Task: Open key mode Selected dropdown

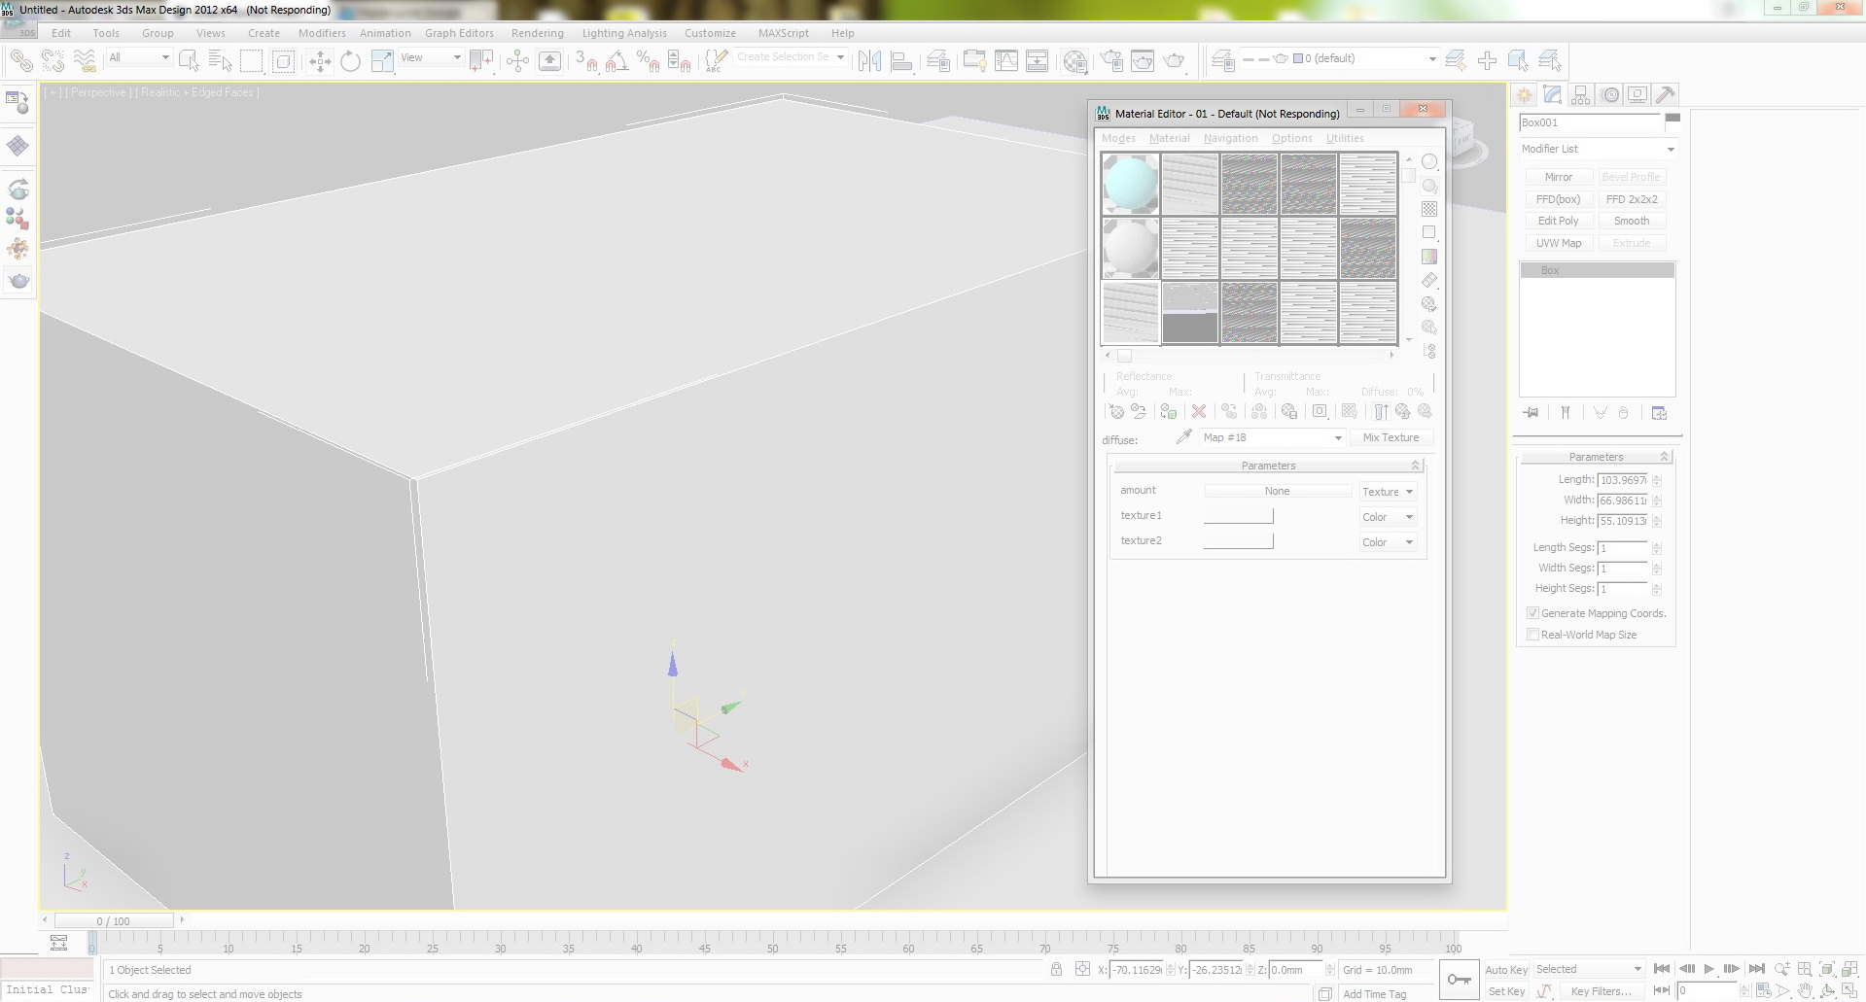Action: click(x=1589, y=969)
